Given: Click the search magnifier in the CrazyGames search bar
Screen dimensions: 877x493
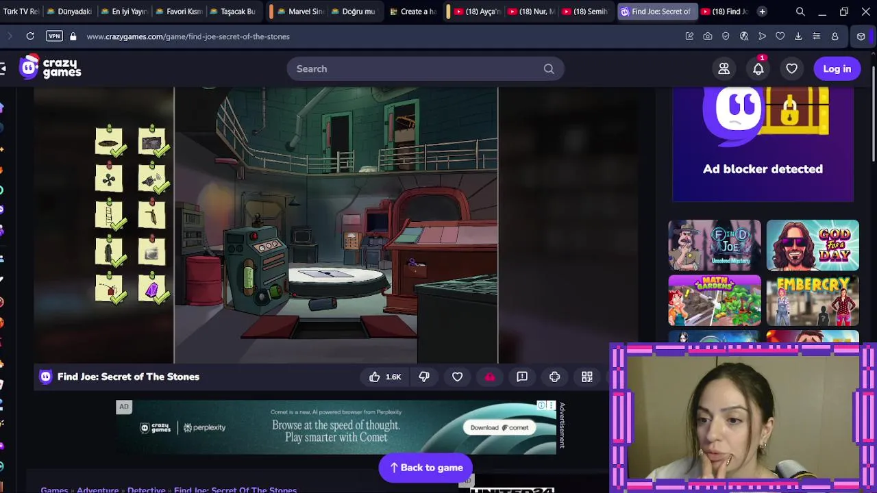Looking at the screenshot, I should 549,68.
